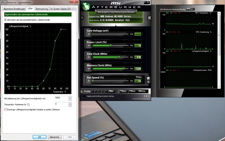Click the Power Limit value box
Image resolution: width=225 pixels, height=141 pixels.
click(x=138, y=46)
